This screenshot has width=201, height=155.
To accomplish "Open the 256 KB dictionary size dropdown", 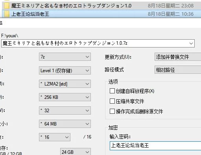I will tap(65, 97).
